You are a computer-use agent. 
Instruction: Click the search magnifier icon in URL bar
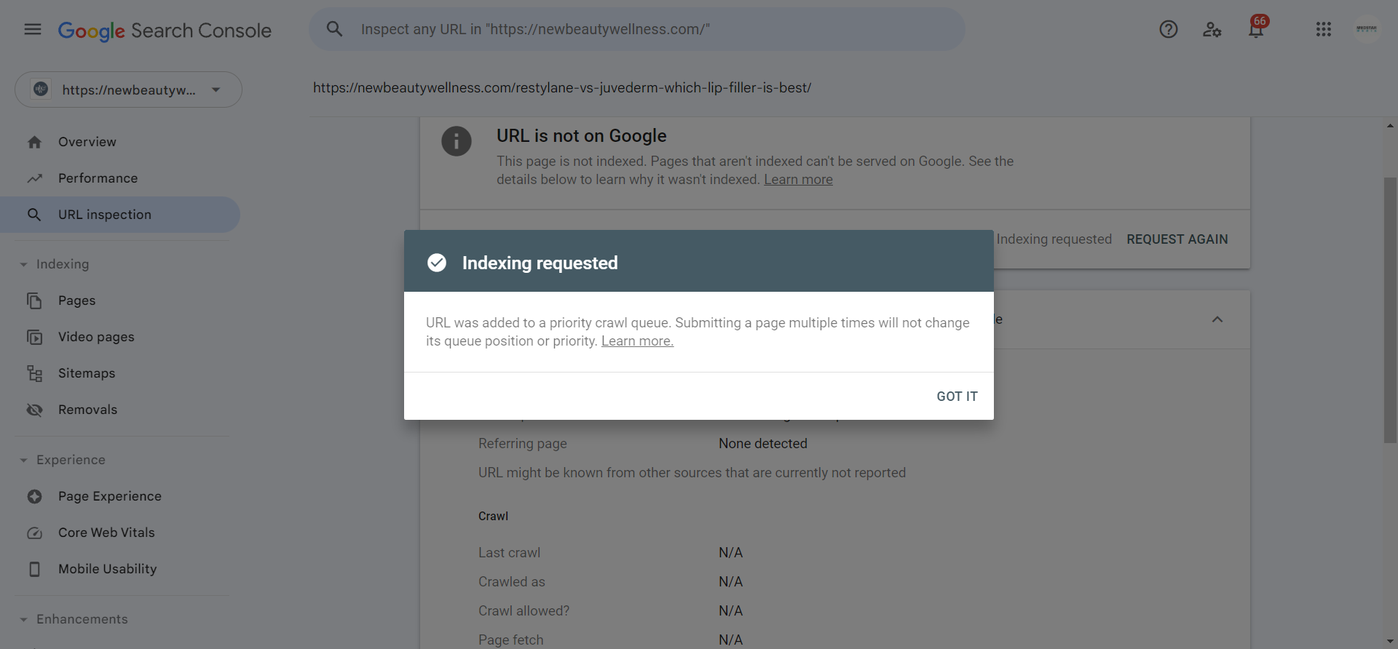click(x=334, y=29)
